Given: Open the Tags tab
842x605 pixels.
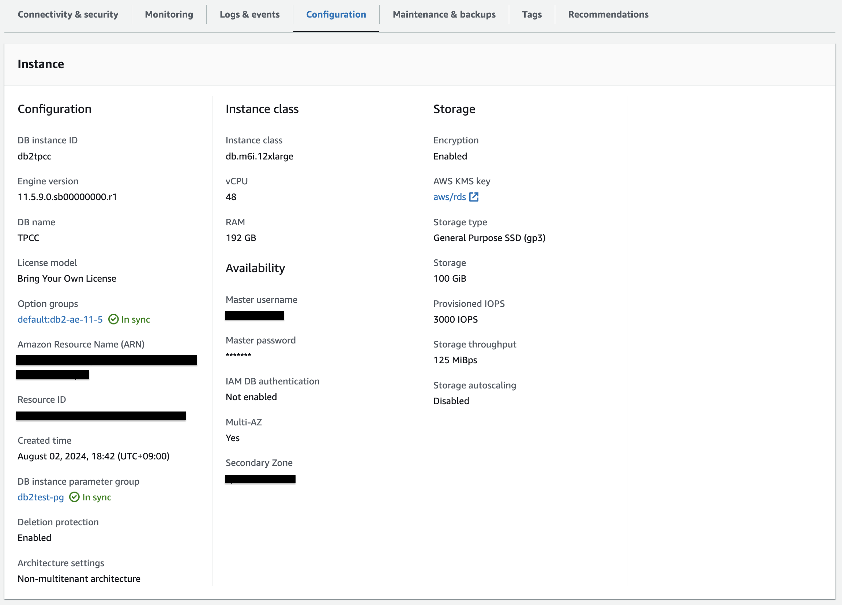Looking at the screenshot, I should coord(531,15).
